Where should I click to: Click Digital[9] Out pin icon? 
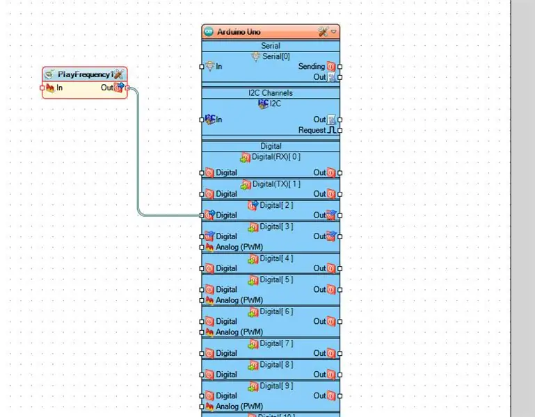click(x=331, y=396)
